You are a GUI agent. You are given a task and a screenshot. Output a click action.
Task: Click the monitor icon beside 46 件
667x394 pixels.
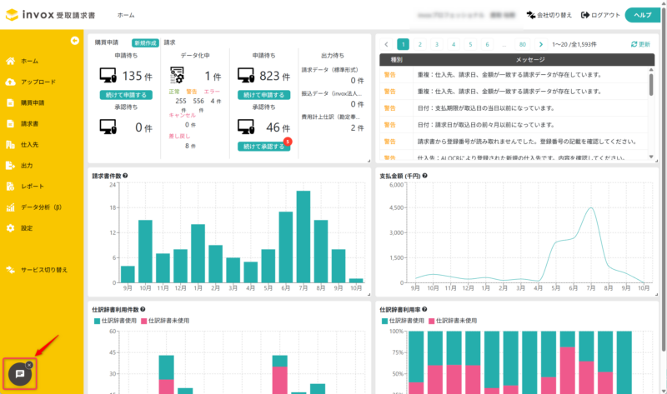pos(246,127)
